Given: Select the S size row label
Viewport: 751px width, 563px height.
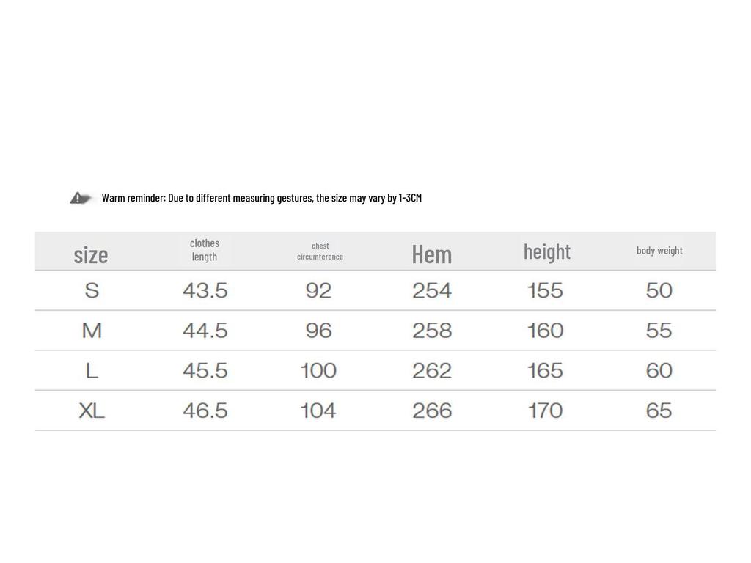Looking at the screenshot, I should pyautogui.click(x=92, y=290).
